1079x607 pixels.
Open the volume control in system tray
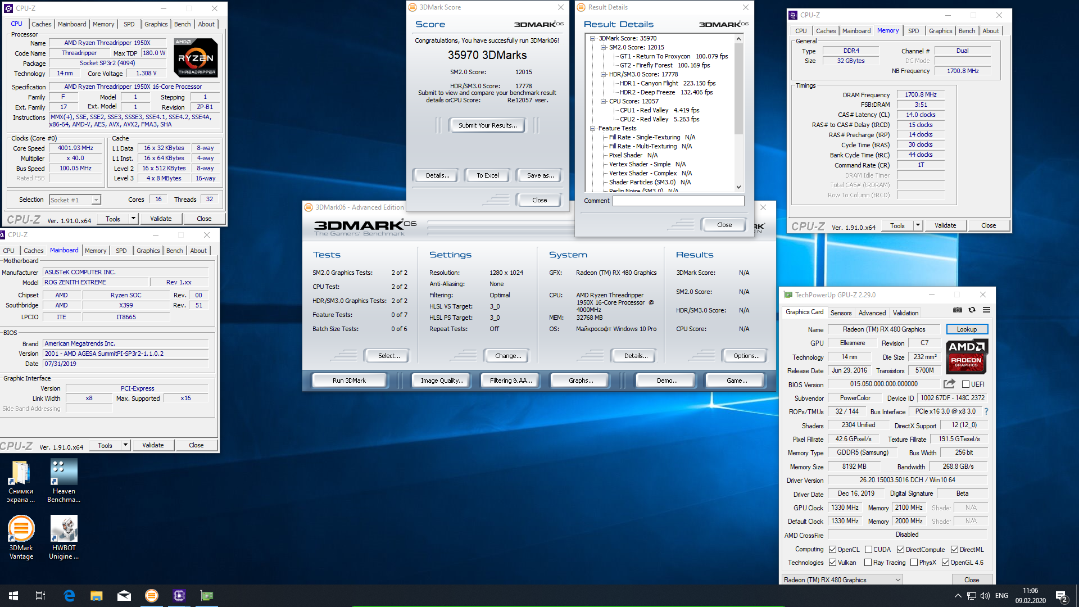pyautogui.click(x=985, y=596)
